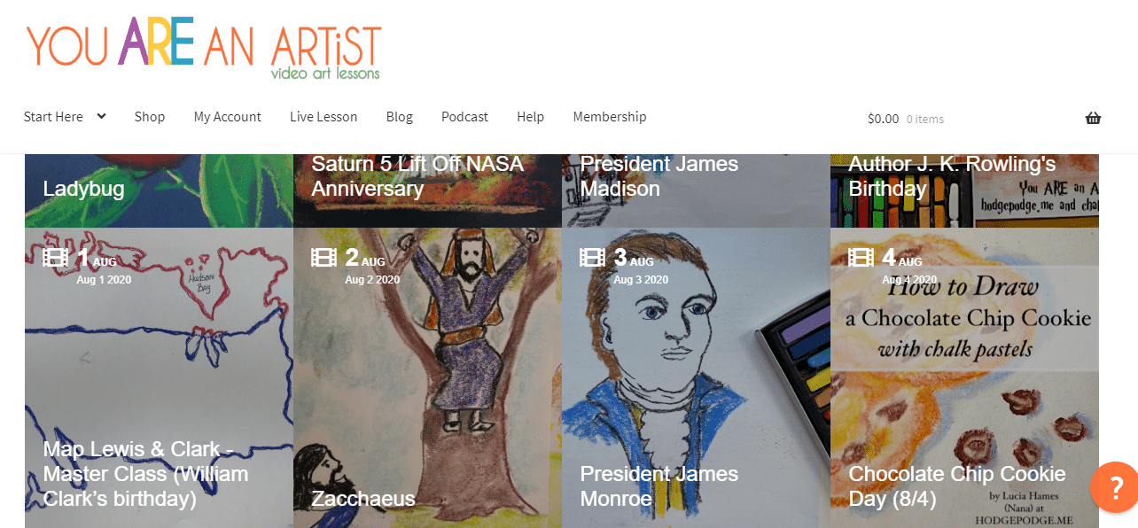This screenshot has width=1138, height=528.
Task: Click the film strip icon on Aug 1 lesson
Action: pyautogui.click(x=55, y=258)
